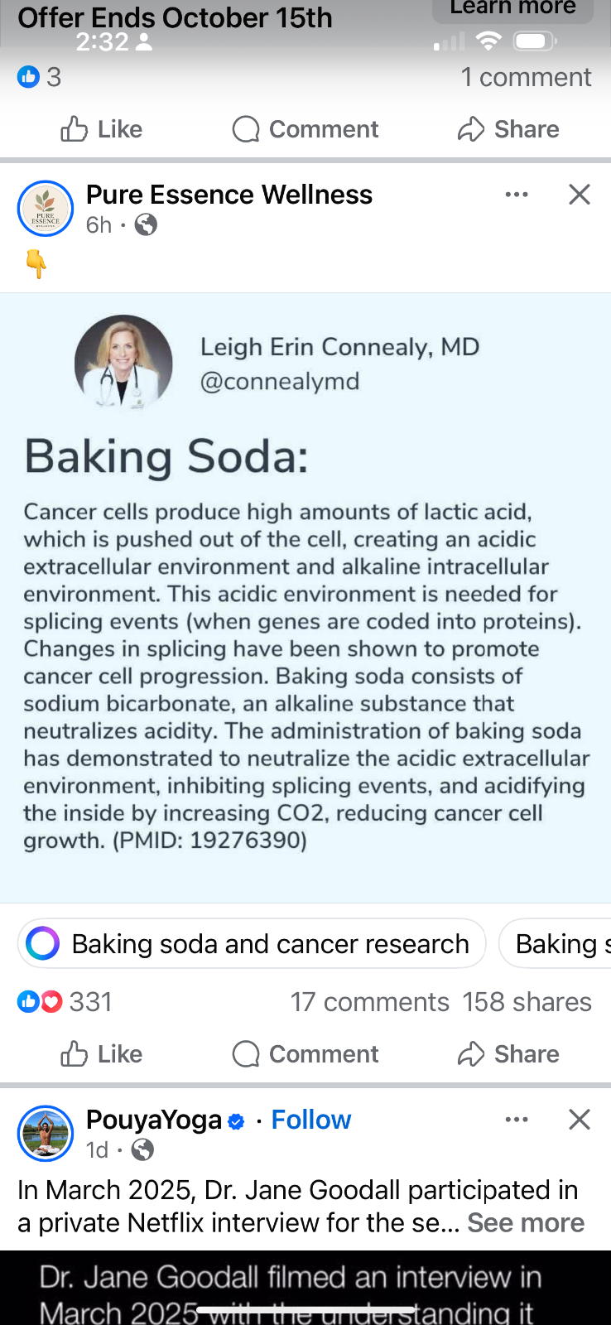Open the 1 comment link on top post
Viewport: 611px width, 1325px height.
526,77
